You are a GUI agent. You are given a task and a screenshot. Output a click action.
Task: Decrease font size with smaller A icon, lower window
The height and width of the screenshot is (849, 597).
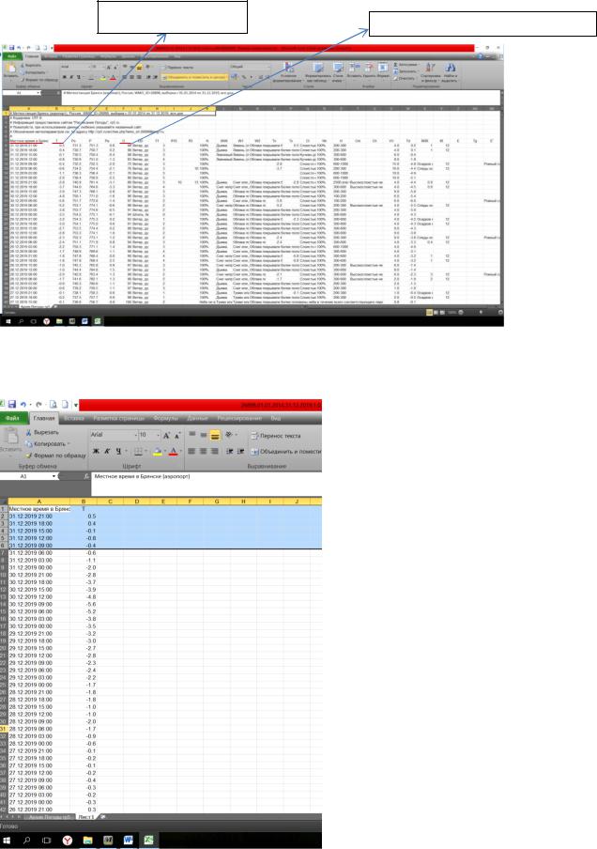pyautogui.click(x=177, y=435)
